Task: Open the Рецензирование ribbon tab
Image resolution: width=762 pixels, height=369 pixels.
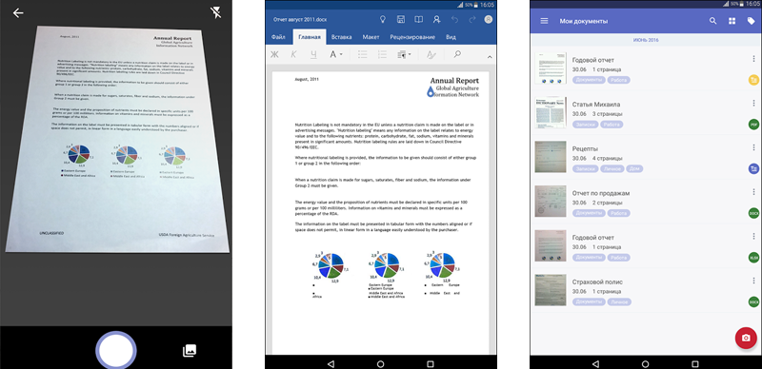Action: click(x=412, y=37)
